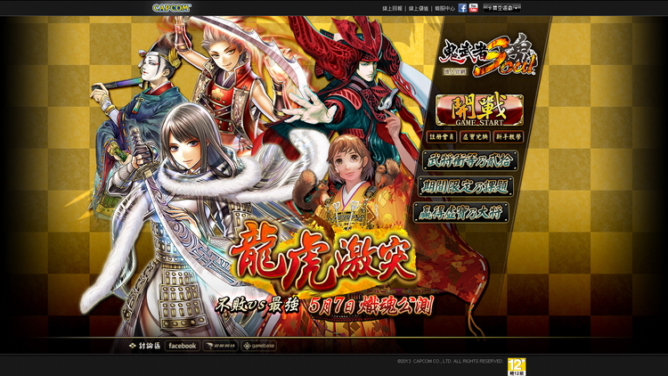Image resolution: width=668 pixels, height=376 pixels.
Task: Open the 期間限定乃課題 event banner
Action: tap(465, 187)
